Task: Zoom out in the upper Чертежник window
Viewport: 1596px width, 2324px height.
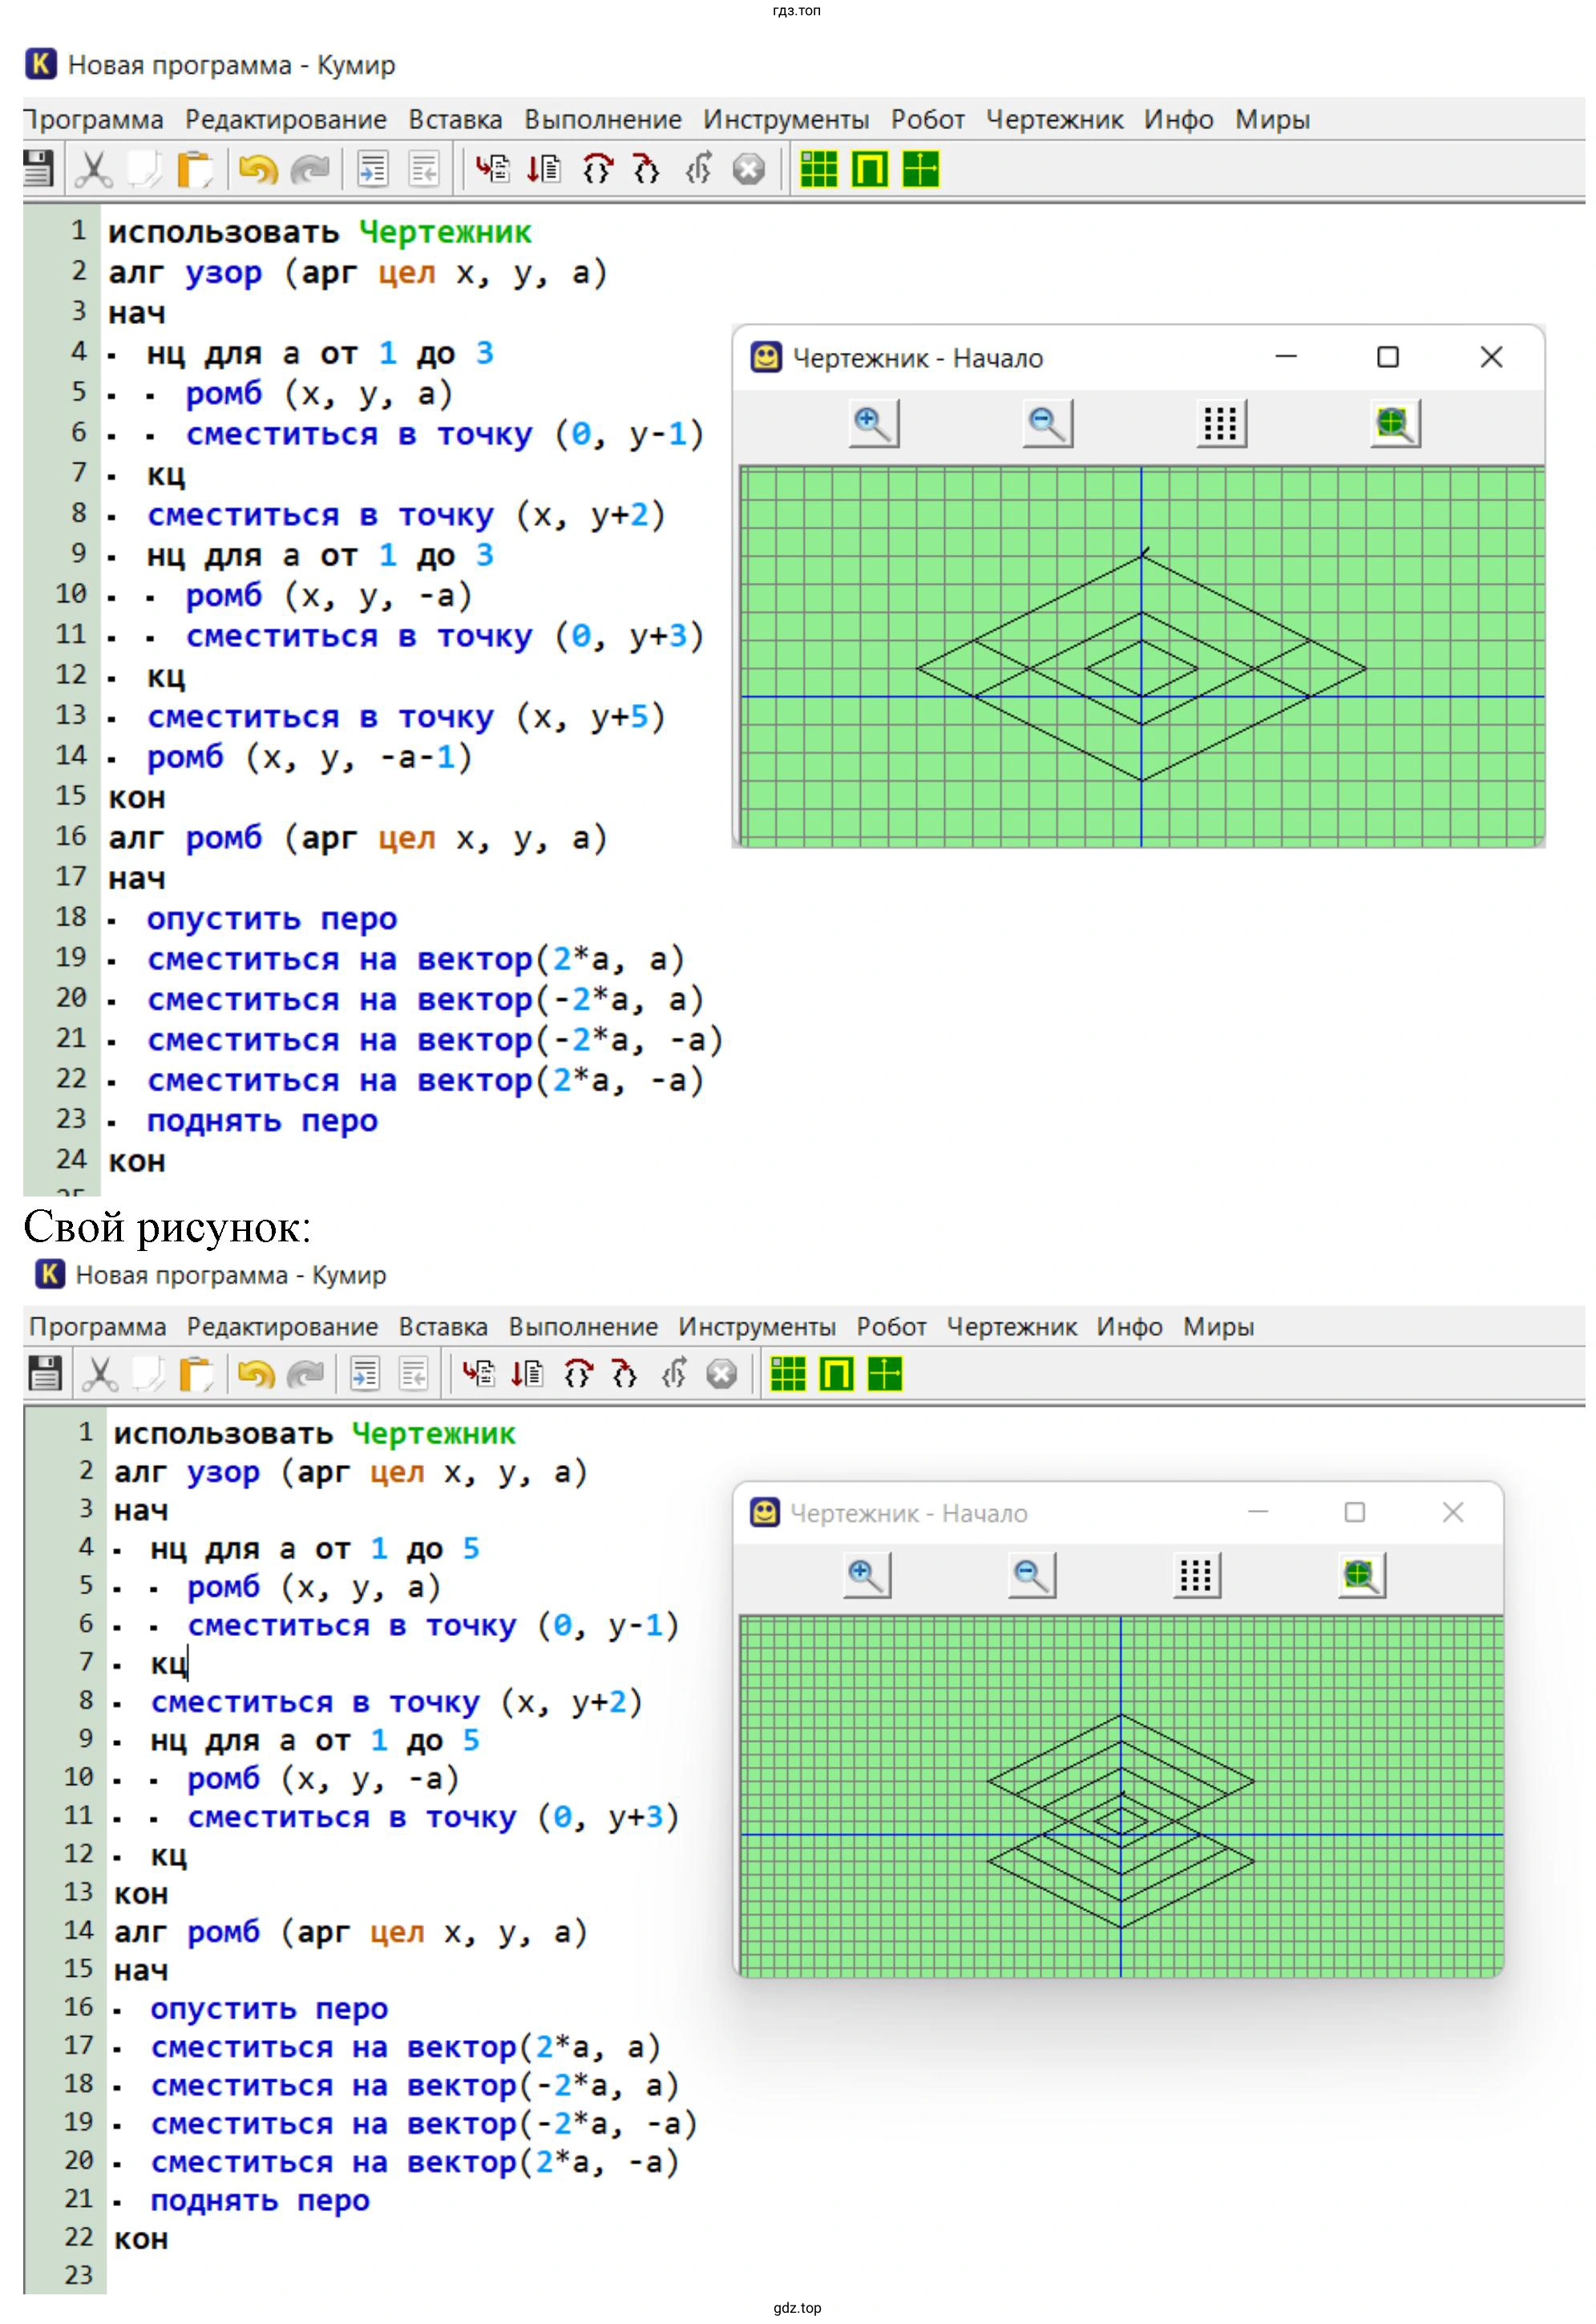Action: [1047, 423]
